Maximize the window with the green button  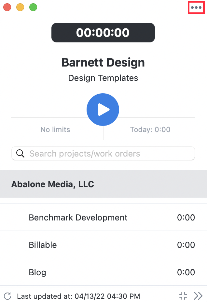pyautogui.click(x=33, y=7)
